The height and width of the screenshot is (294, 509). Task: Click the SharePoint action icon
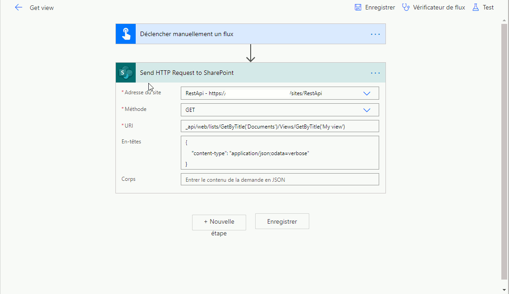tap(126, 73)
